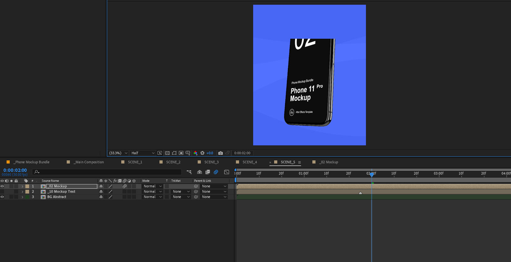The width and height of the screenshot is (511, 262).
Task: Click the Region of Interest icon
Action: pyautogui.click(x=181, y=153)
